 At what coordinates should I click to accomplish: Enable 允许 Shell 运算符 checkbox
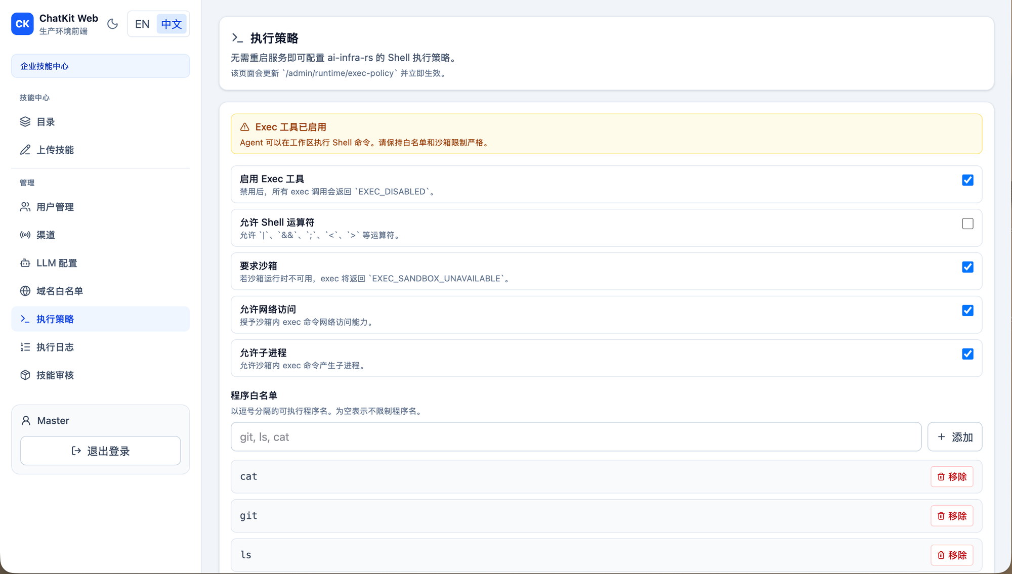(x=967, y=224)
